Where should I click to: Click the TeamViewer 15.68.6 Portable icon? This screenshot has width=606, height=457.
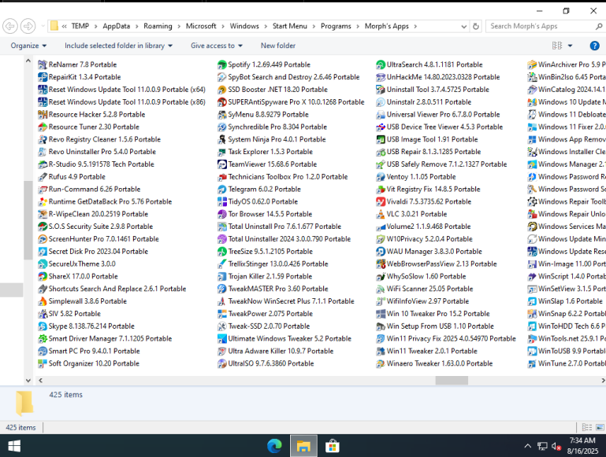[x=222, y=164]
